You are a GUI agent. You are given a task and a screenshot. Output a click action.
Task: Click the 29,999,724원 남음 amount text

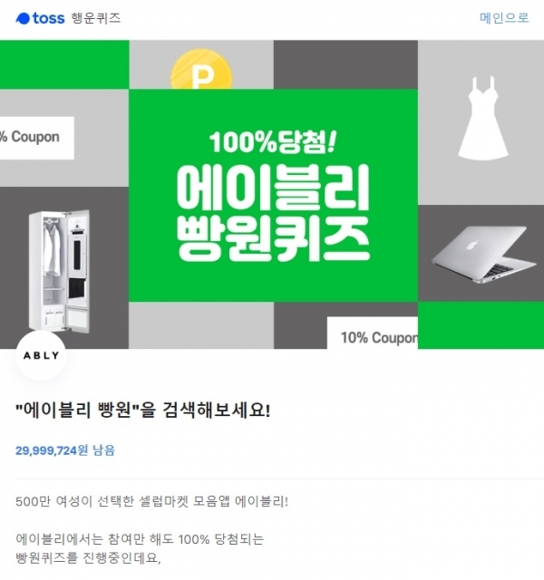(65, 450)
